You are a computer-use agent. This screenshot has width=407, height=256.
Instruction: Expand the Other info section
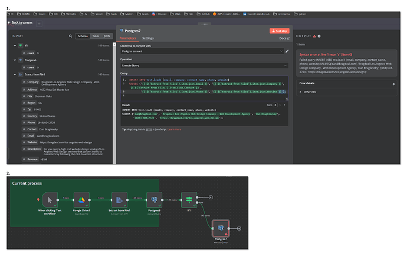(308, 91)
